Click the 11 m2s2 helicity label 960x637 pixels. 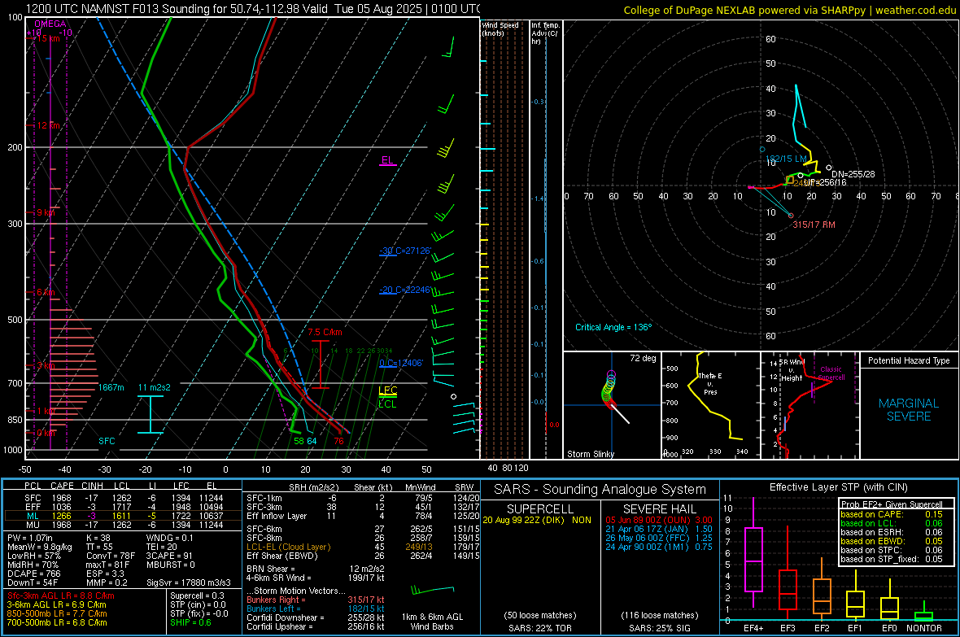[x=155, y=388]
